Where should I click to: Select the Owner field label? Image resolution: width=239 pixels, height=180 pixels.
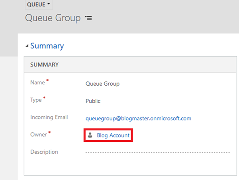39,135
